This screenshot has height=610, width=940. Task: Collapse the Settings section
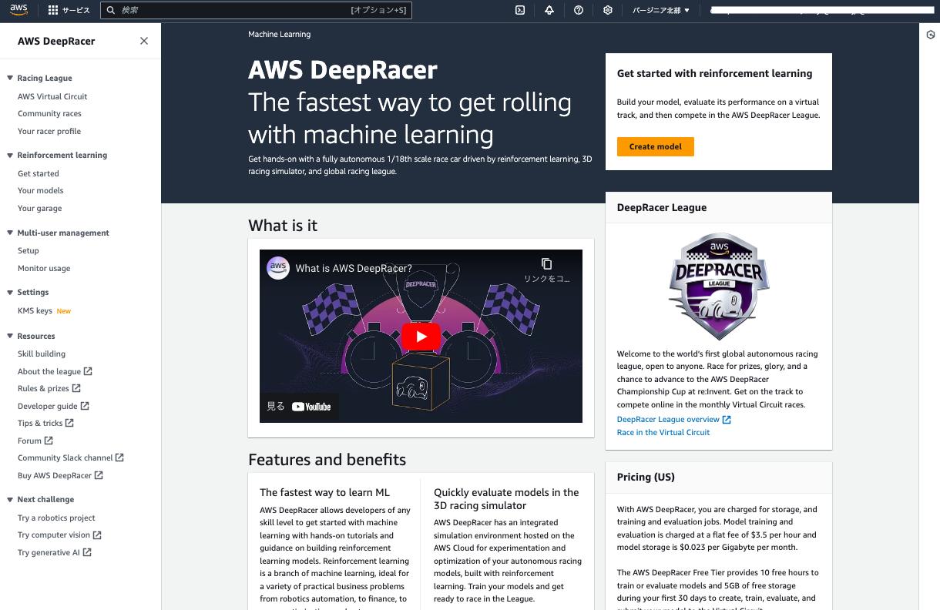(10, 292)
